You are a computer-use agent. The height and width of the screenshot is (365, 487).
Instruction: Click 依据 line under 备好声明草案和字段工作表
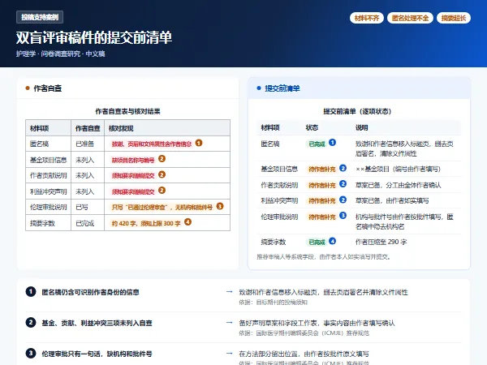point(304,333)
